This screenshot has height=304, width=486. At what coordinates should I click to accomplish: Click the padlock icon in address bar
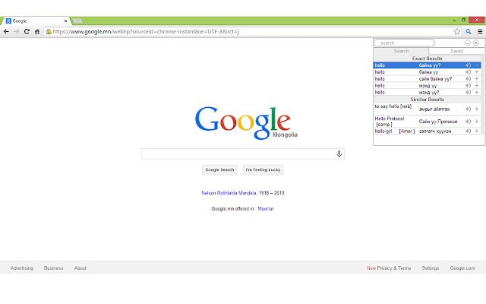(49, 32)
